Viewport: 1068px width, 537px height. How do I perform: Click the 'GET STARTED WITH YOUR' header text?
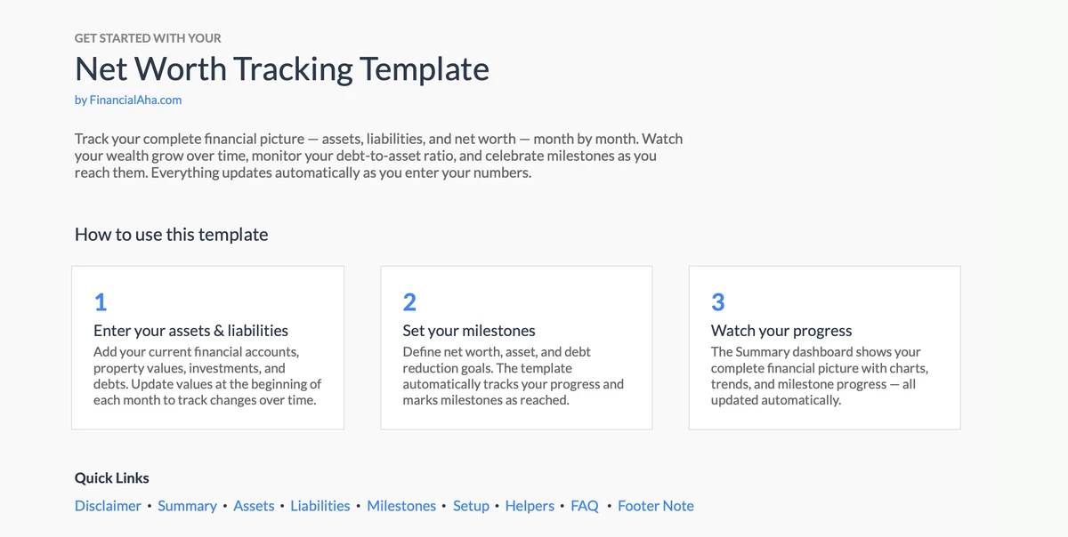[x=148, y=38]
